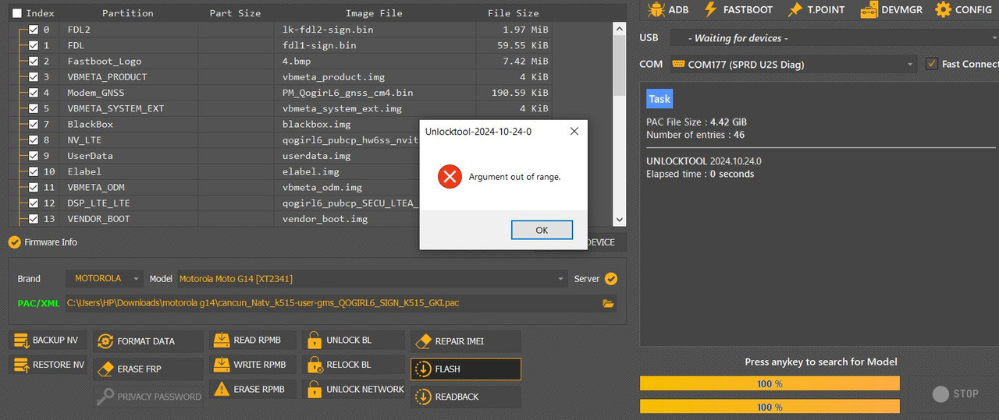This screenshot has width=999, height=420.
Task: Click the partition list scrollbar thumb
Action: [x=620, y=66]
